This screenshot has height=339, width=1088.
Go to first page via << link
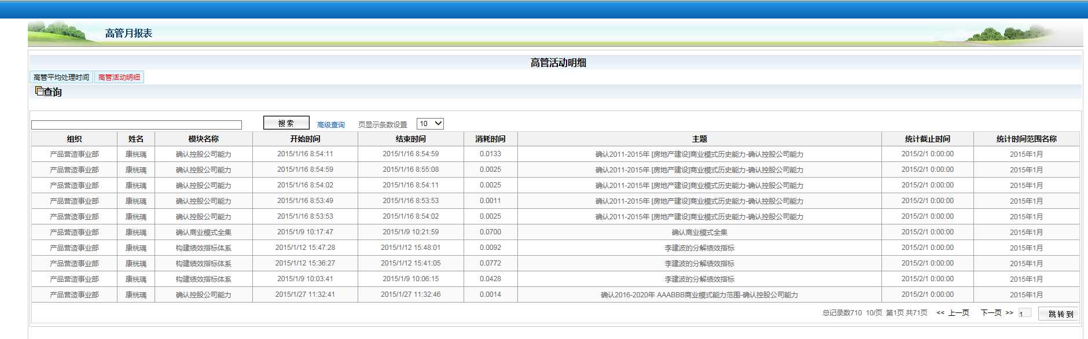pyautogui.click(x=940, y=313)
